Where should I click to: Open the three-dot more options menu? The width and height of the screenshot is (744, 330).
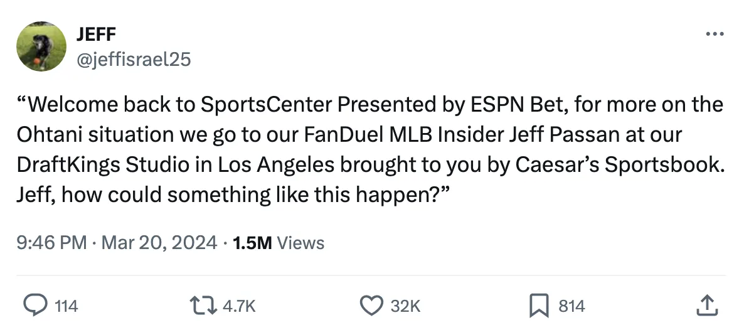(715, 34)
